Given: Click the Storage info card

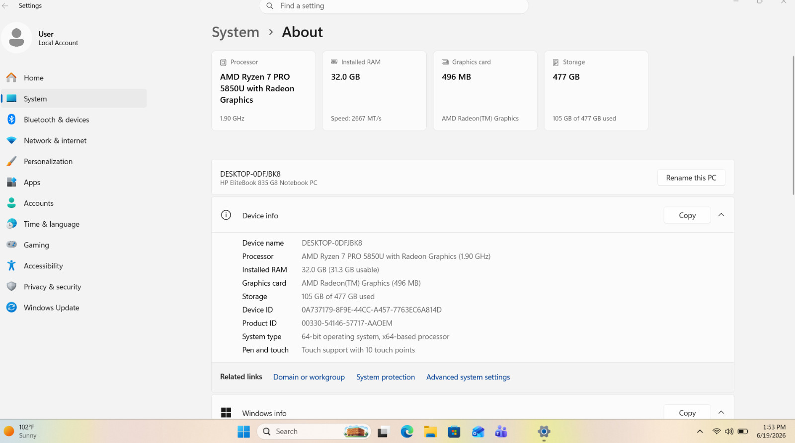Looking at the screenshot, I should click(596, 91).
